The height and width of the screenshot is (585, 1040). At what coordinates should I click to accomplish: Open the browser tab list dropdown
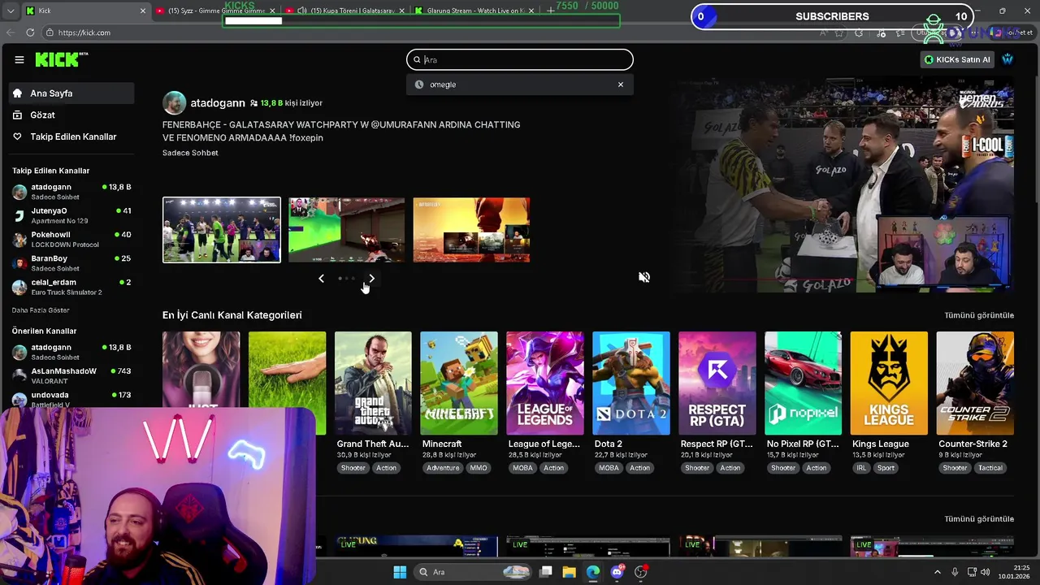(11, 11)
